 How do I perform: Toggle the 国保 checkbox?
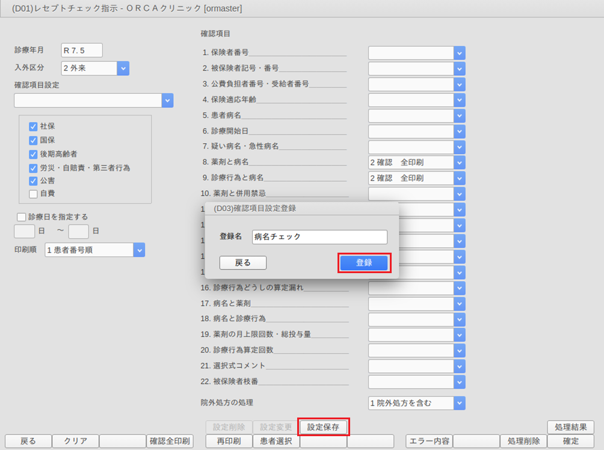[x=34, y=140]
